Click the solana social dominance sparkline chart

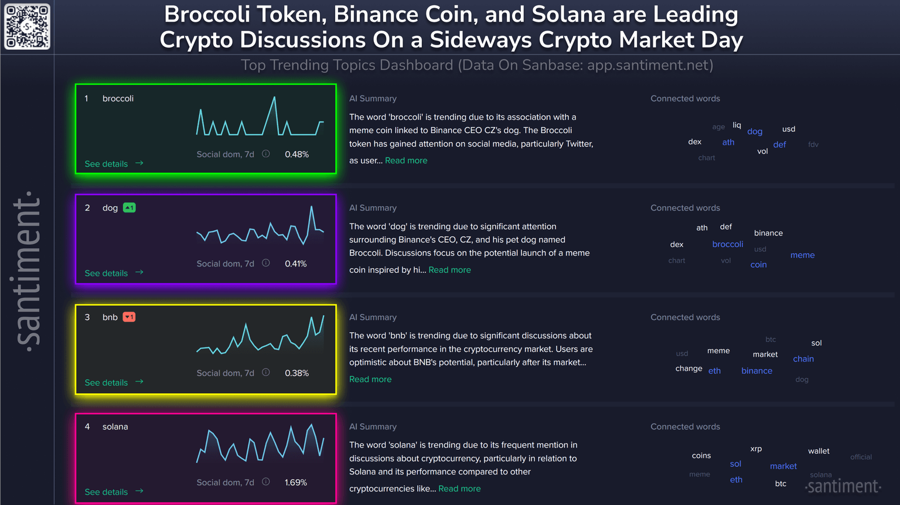point(260,444)
